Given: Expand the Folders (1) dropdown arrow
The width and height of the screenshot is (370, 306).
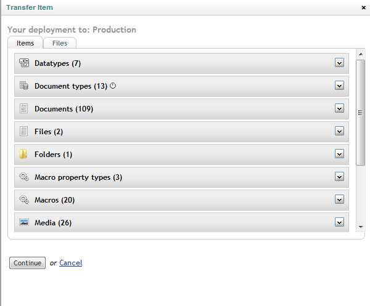Looking at the screenshot, I should [x=339, y=154].
